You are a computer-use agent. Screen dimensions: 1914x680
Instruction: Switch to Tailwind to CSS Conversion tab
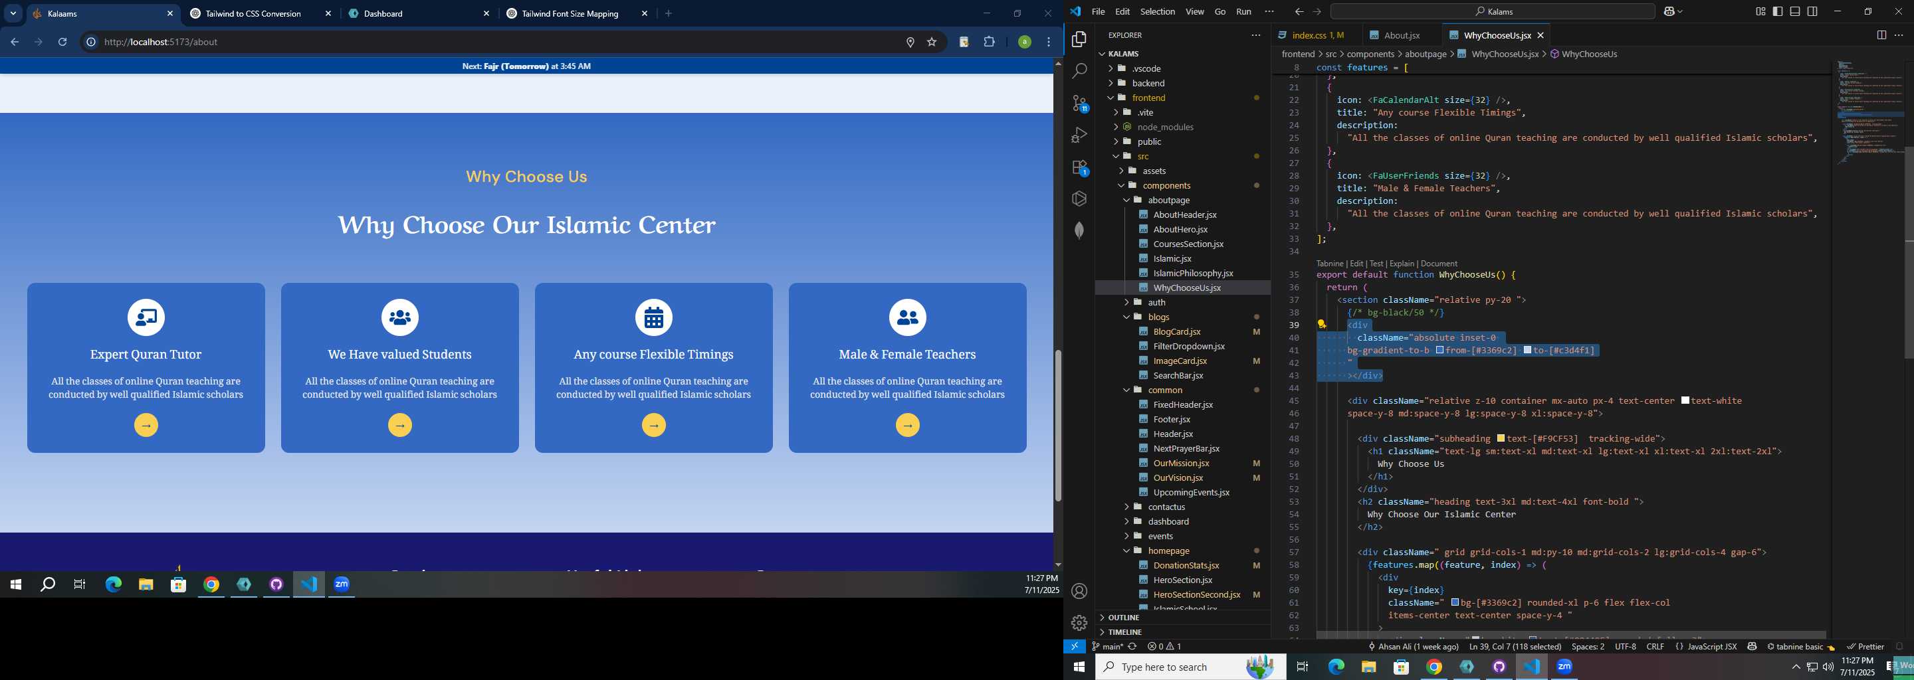(x=260, y=13)
